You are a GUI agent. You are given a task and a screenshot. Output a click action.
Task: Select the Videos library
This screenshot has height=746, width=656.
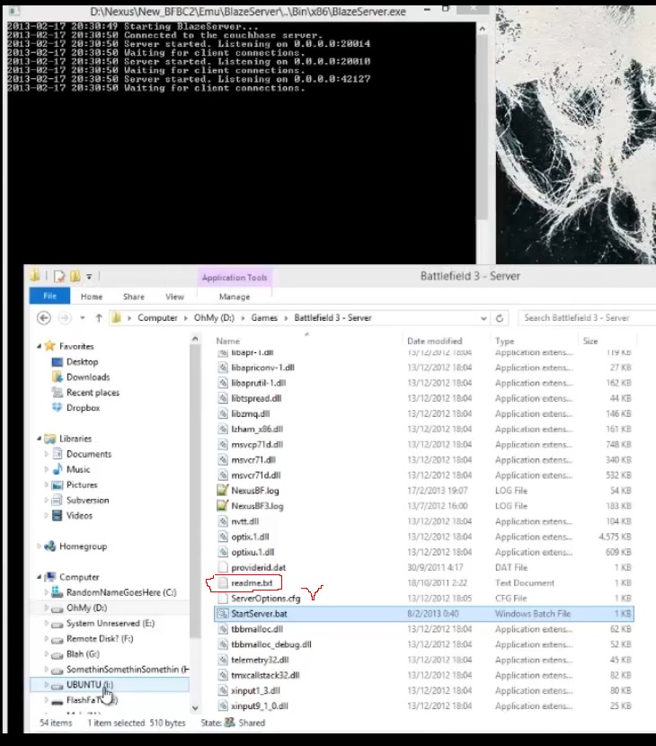[79, 516]
